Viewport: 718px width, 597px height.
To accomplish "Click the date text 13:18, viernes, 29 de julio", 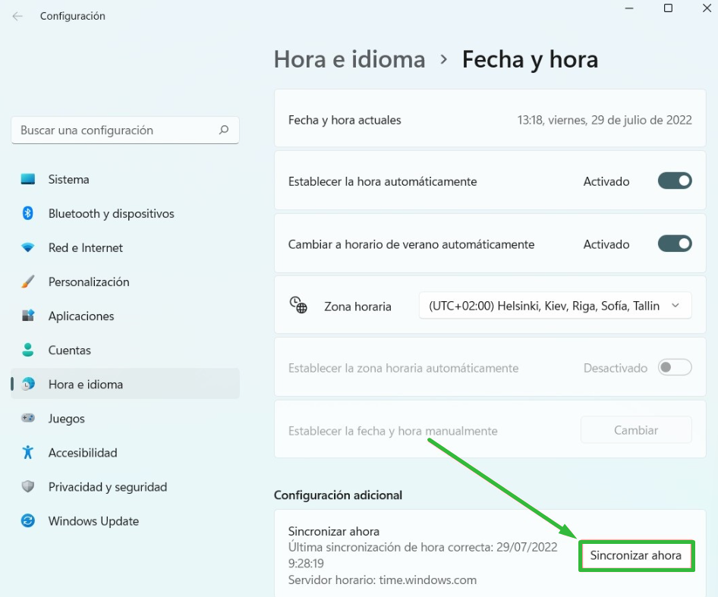I will point(604,120).
